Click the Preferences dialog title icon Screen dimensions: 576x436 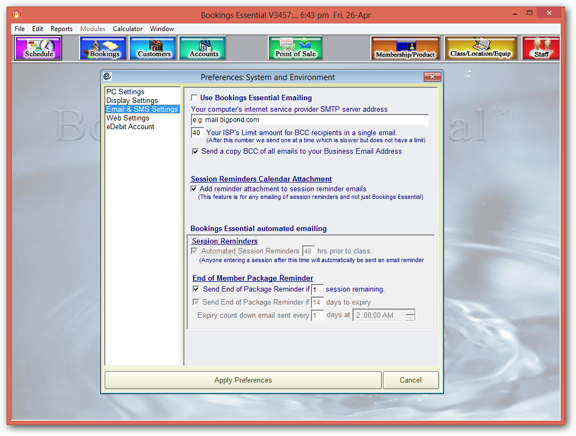(x=107, y=76)
